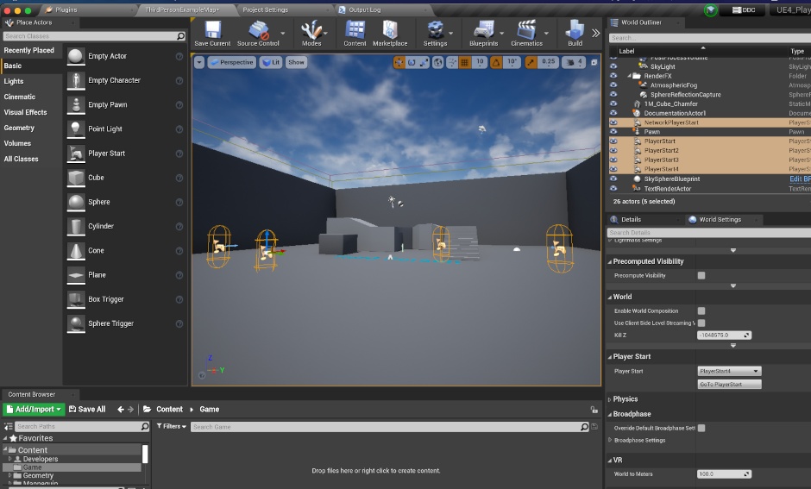Switch to the Project Settings tab

tap(265, 9)
